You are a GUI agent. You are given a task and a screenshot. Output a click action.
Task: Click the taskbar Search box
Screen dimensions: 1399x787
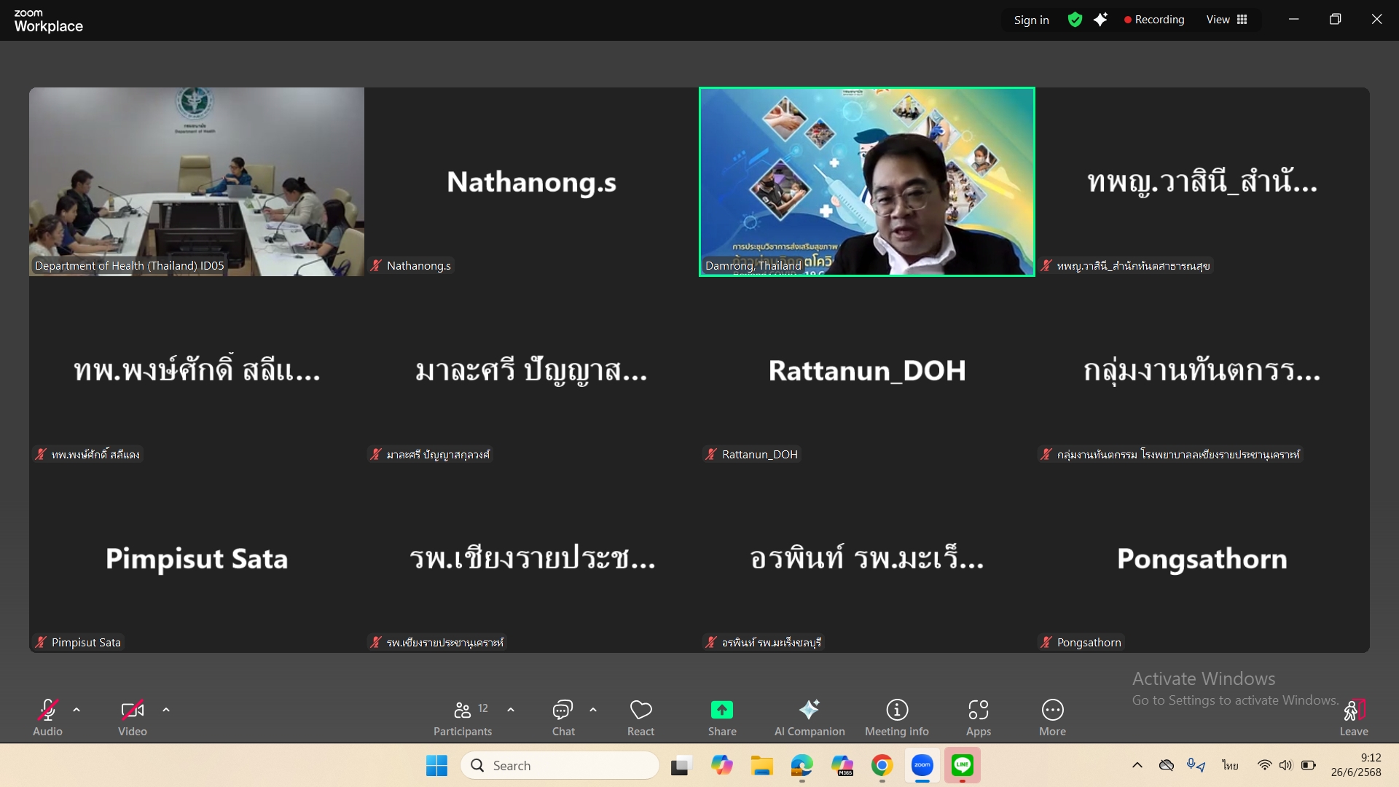pyautogui.click(x=560, y=765)
